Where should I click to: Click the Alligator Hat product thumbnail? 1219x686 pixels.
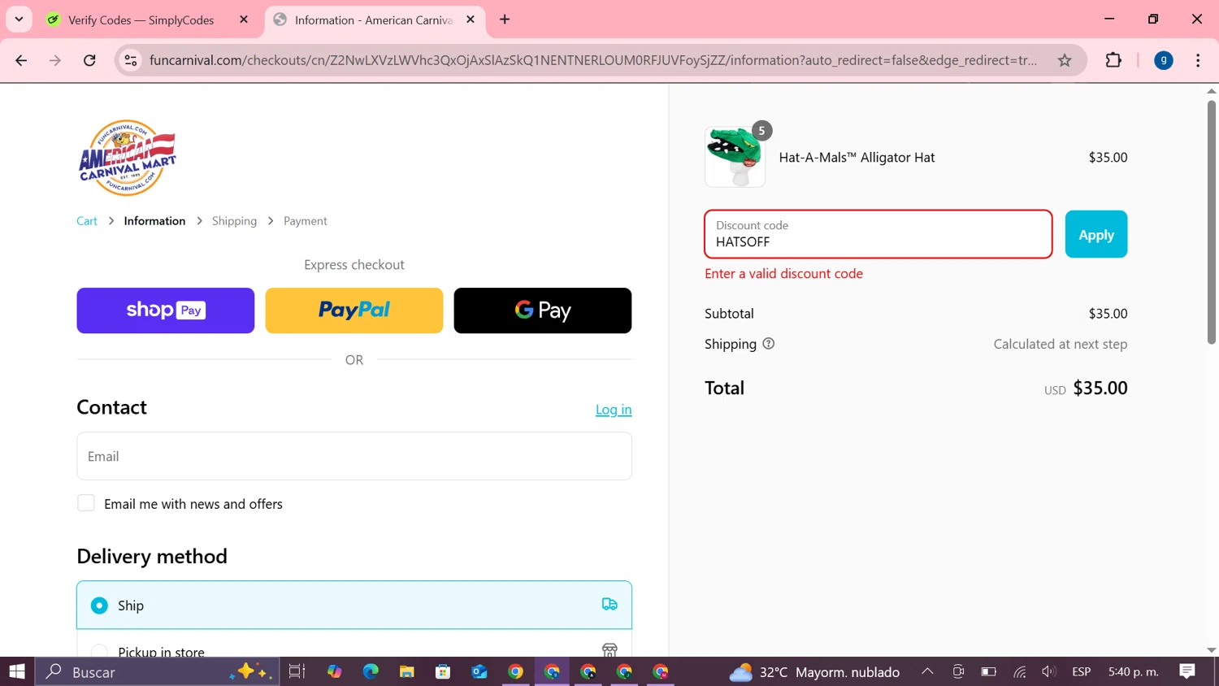tap(735, 158)
